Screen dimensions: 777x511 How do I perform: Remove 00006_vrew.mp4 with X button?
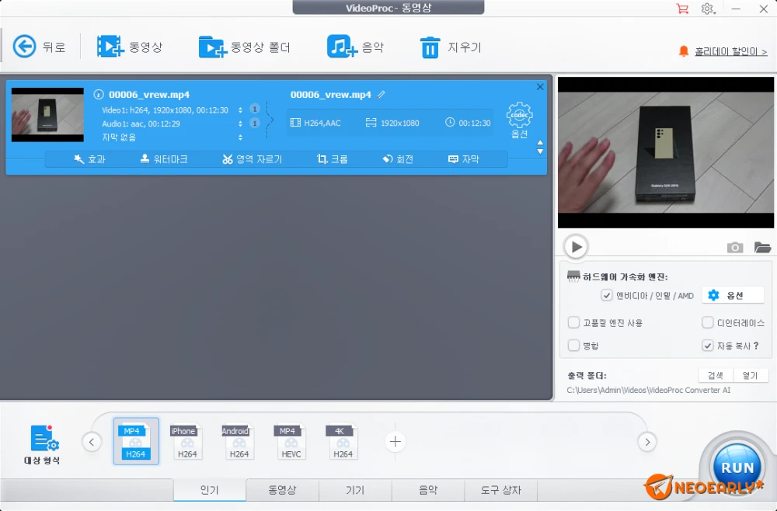pyautogui.click(x=540, y=87)
